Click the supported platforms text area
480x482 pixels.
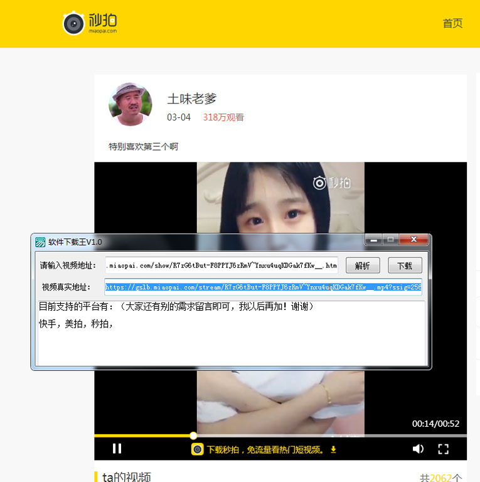point(231,333)
